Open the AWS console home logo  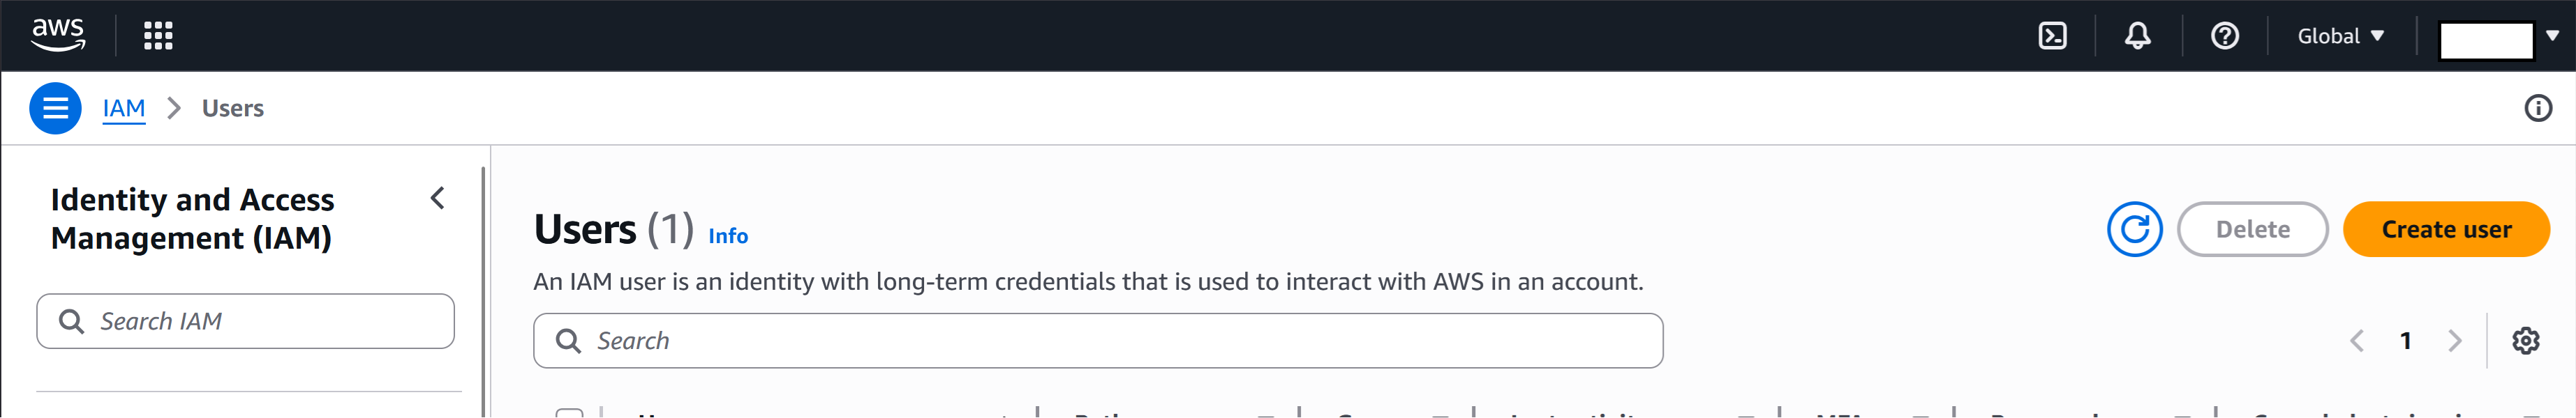(x=58, y=35)
